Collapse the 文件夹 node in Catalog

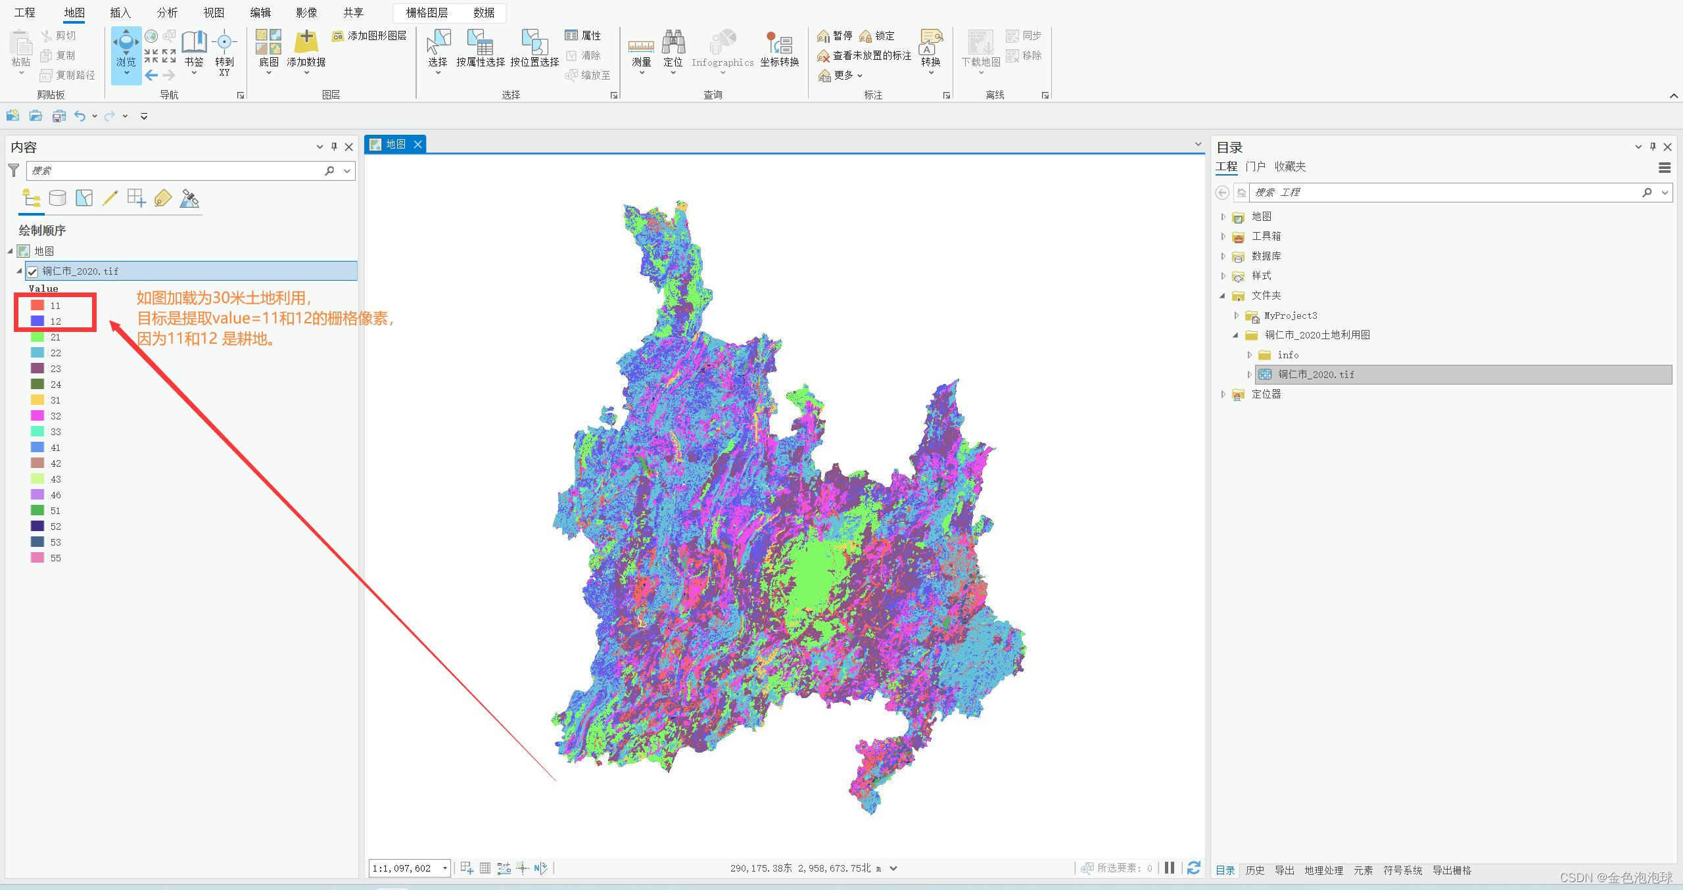(x=1223, y=295)
